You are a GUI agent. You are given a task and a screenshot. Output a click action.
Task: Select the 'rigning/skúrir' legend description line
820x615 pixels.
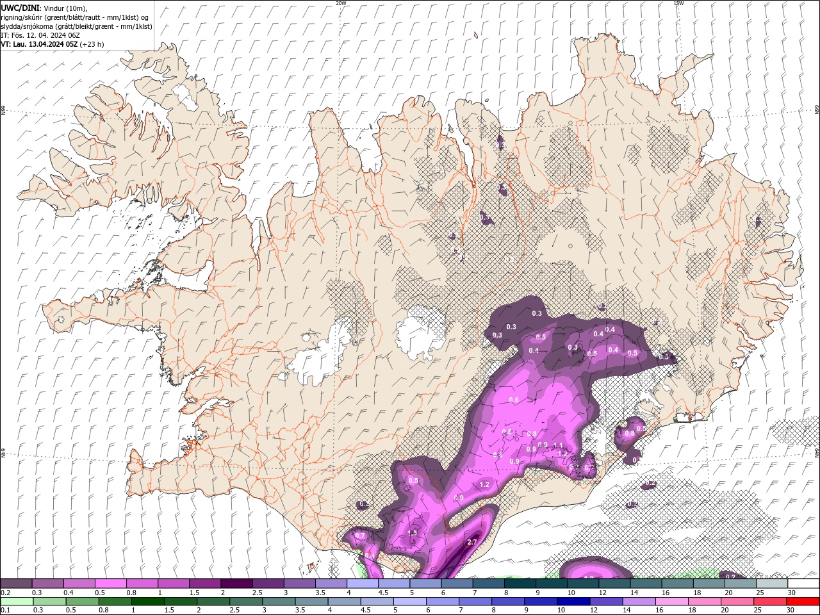76,17
